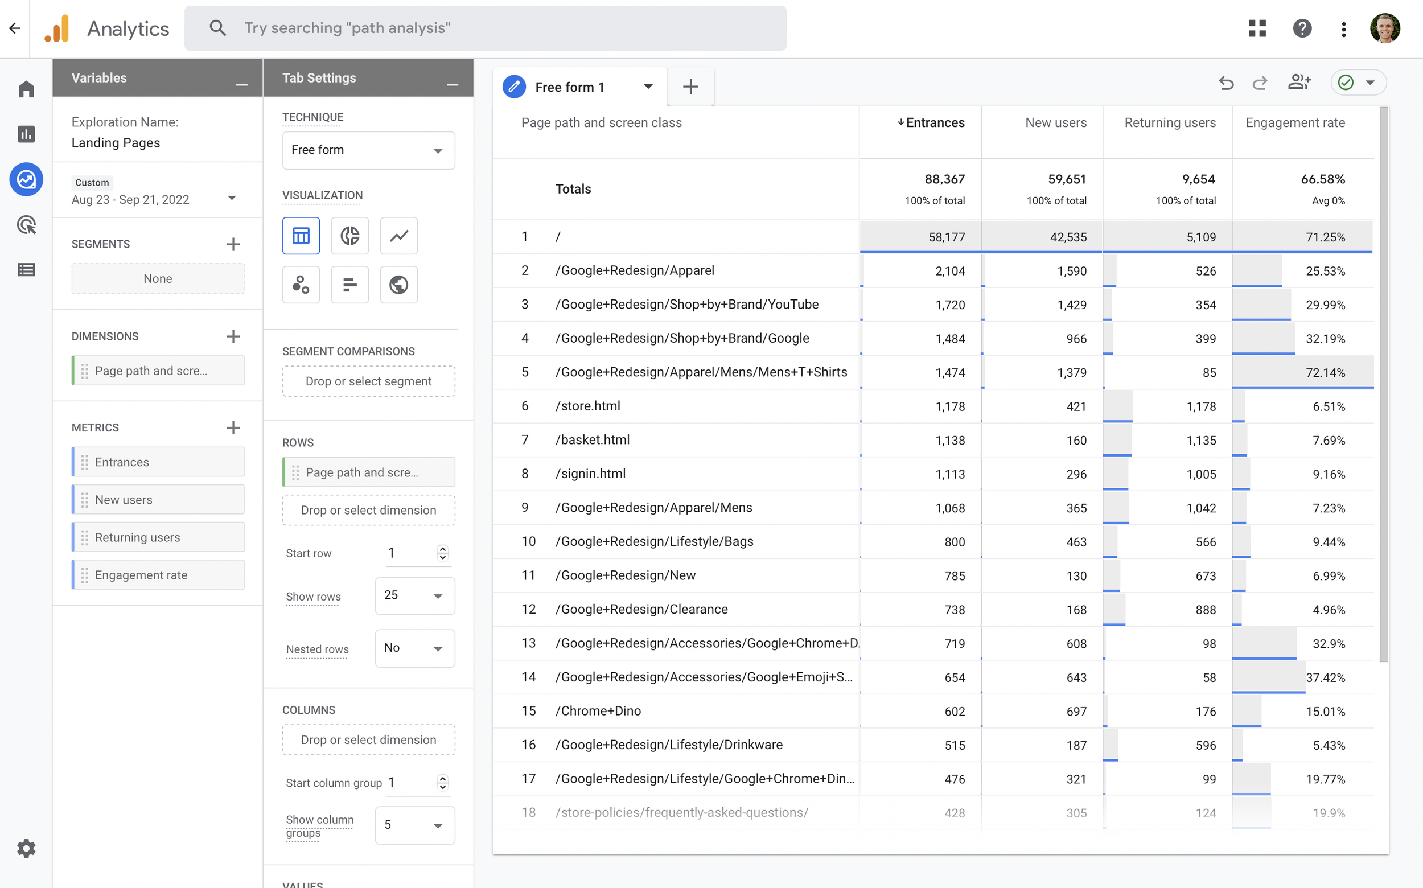Switch to the geo map visualization
The height and width of the screenshot is (888, 1423).
click(398, 285)
